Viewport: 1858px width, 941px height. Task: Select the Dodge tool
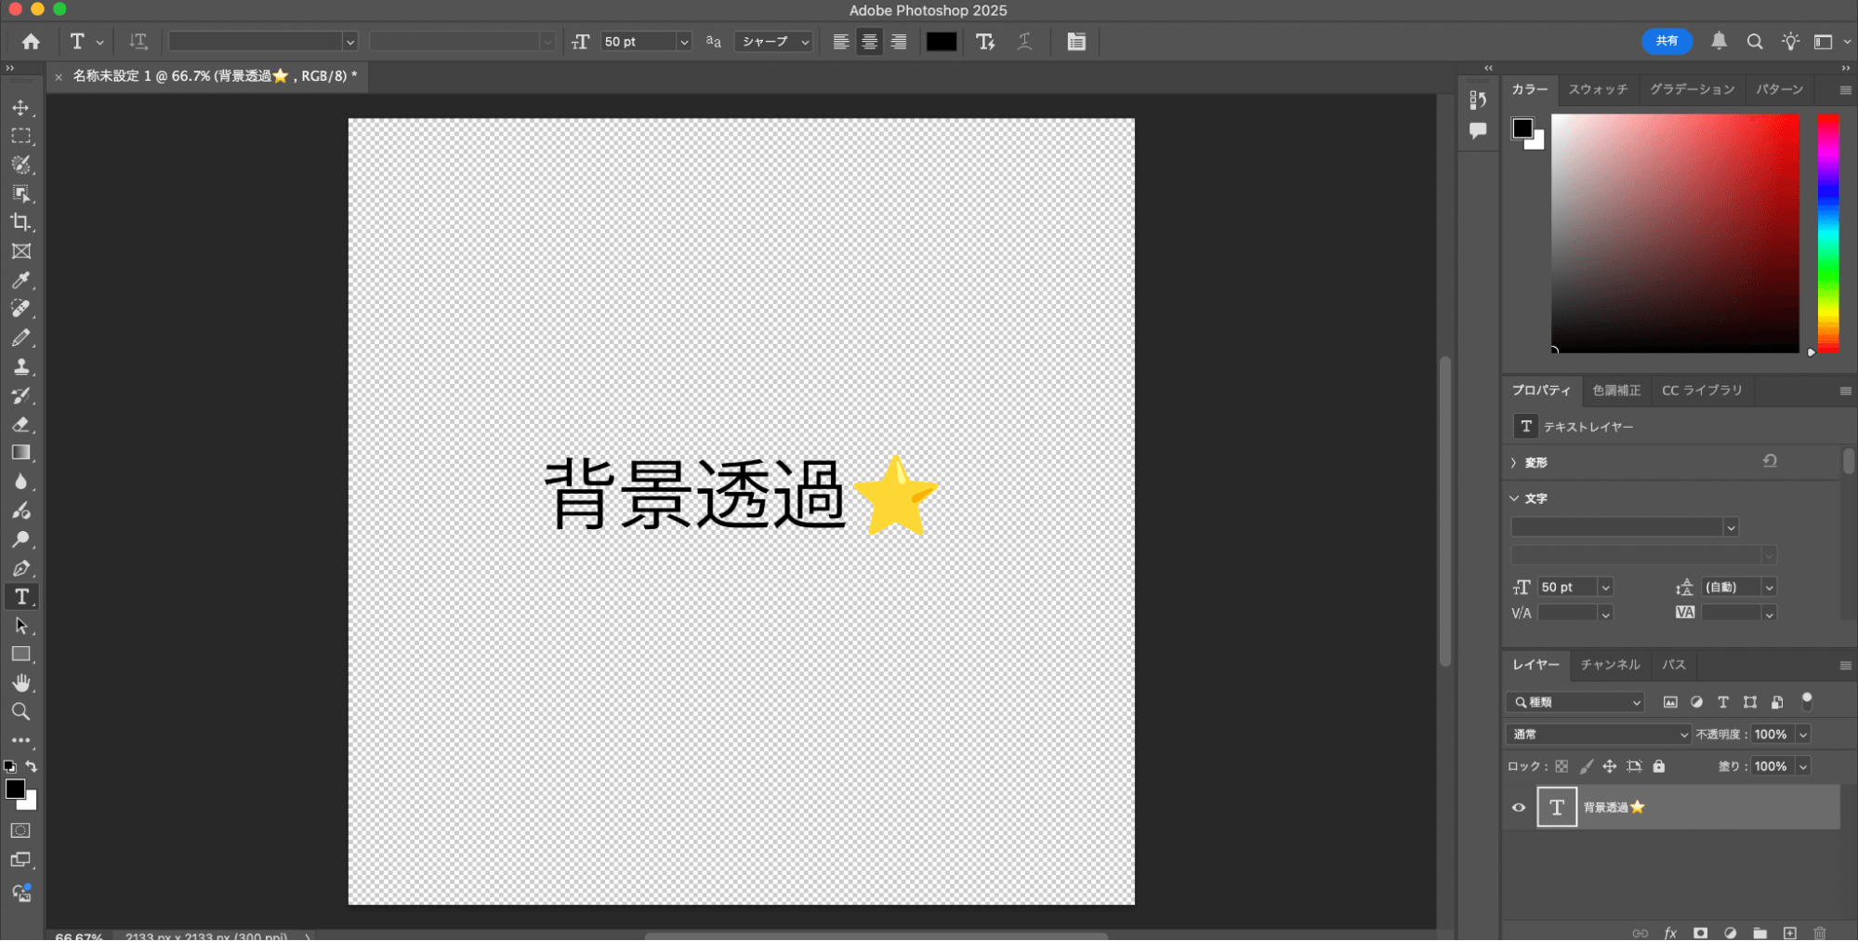pos(20,539)
